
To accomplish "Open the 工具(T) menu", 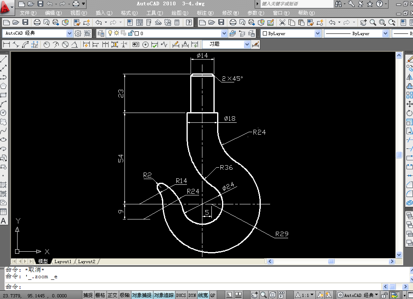I will tap(155, 13).
